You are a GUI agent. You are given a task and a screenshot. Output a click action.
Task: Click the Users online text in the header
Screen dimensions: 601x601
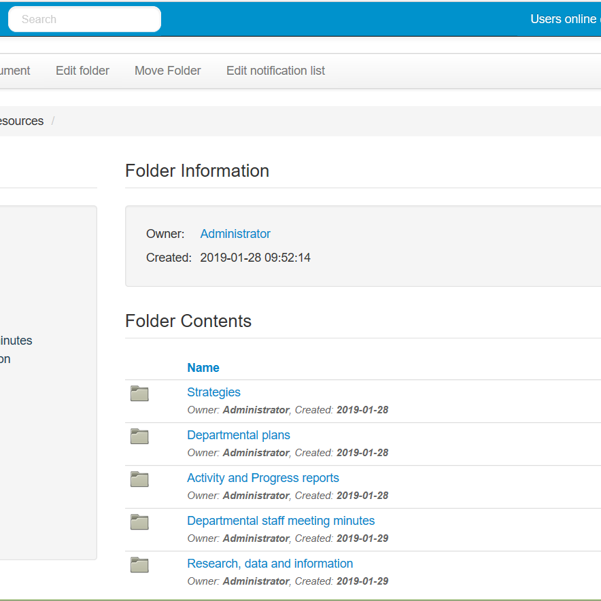coord(563,19)
